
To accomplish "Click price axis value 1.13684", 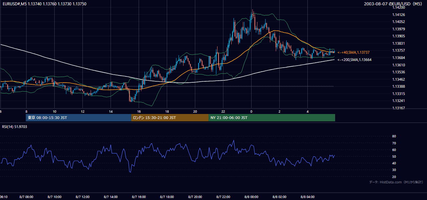I will pos(399,58).
